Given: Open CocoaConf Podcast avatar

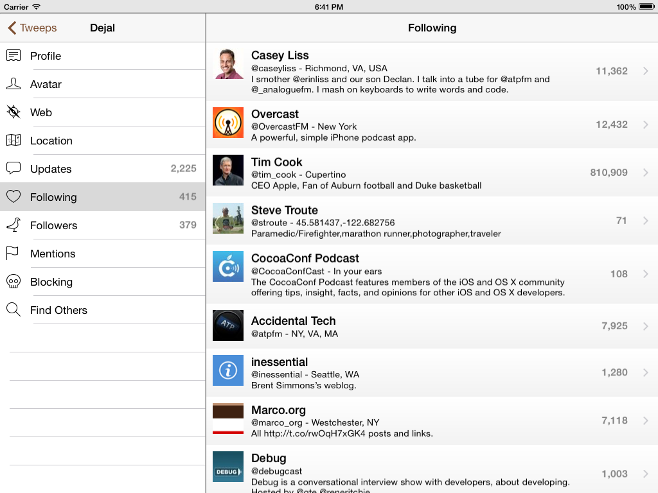Looking at the screenshot, I should pyautogui.click(x=228, y=266).
